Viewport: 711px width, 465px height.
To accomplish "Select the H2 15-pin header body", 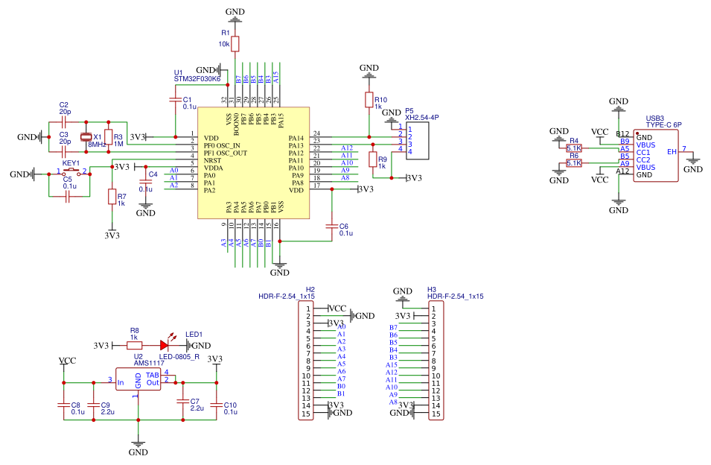I will point(306,360).
